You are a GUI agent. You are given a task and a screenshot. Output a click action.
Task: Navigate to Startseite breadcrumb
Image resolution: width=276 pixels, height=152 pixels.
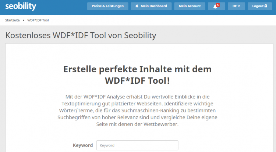point(12,20)
